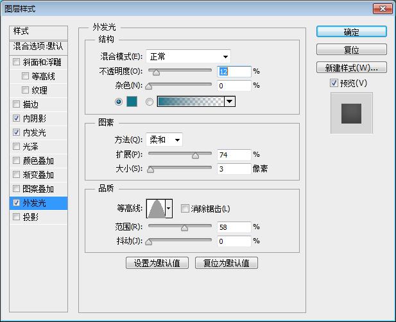Uncheck the 内发光 checkbox
The height and width of the screenshot is (322, 396).
tap(16, 132)
